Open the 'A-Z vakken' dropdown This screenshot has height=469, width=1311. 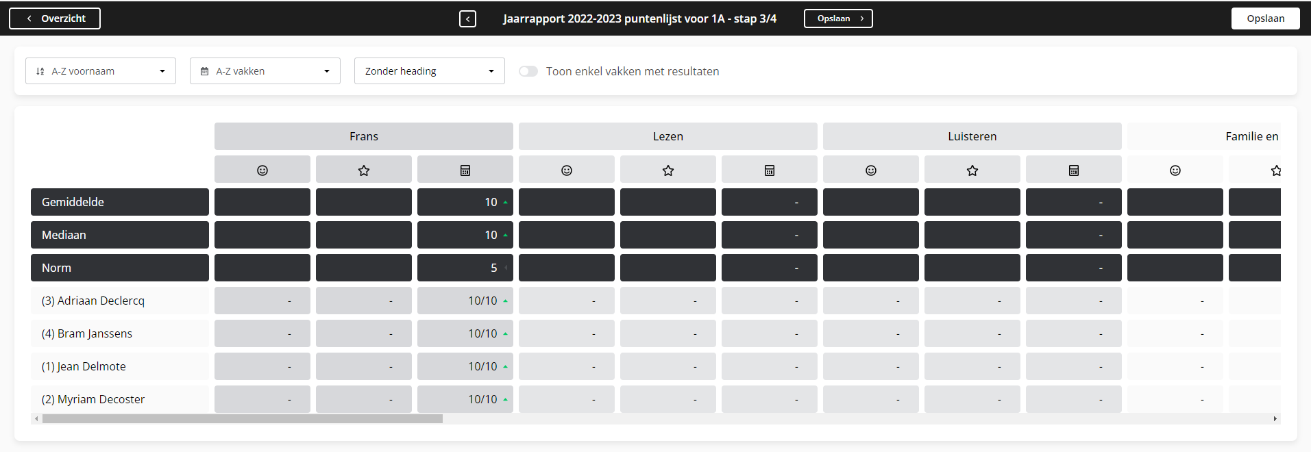(265, 71)
